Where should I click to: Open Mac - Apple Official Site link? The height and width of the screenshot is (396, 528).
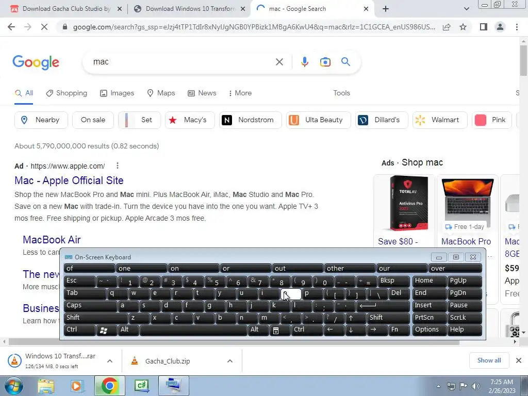point(69,180)
